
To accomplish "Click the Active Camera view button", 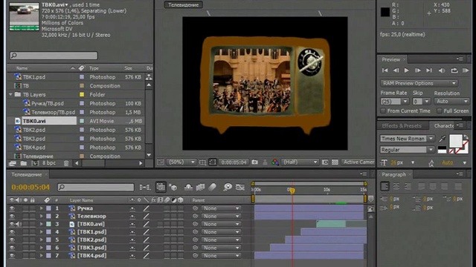I will pos(358,162).
